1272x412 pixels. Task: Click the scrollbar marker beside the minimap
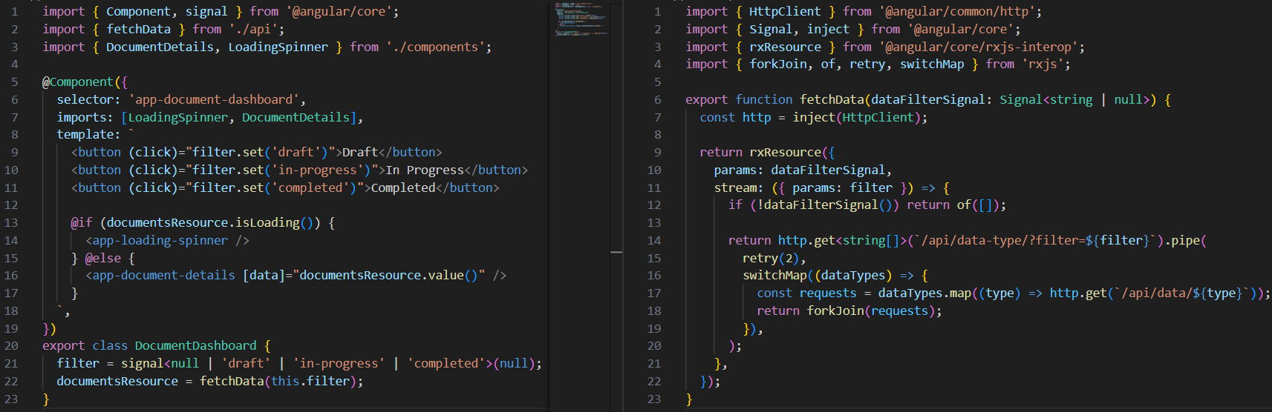[x=616, y=253]
